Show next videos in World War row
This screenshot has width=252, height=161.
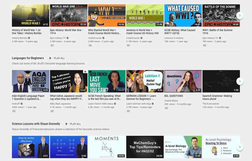coord(240,15)
